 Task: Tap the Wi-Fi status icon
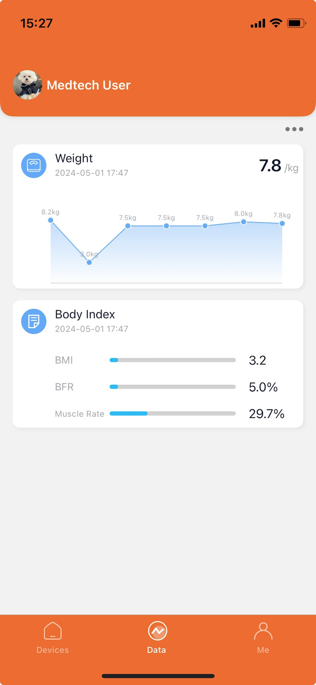tap(276, 23)
